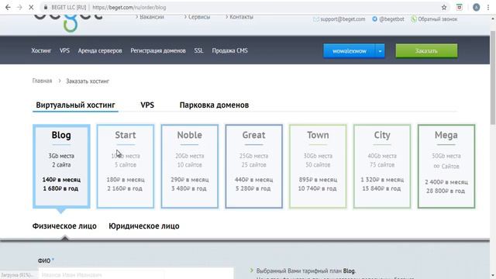Select the Great tariff card
Viewport: 496px width, 279px height.
pos(253,167)
